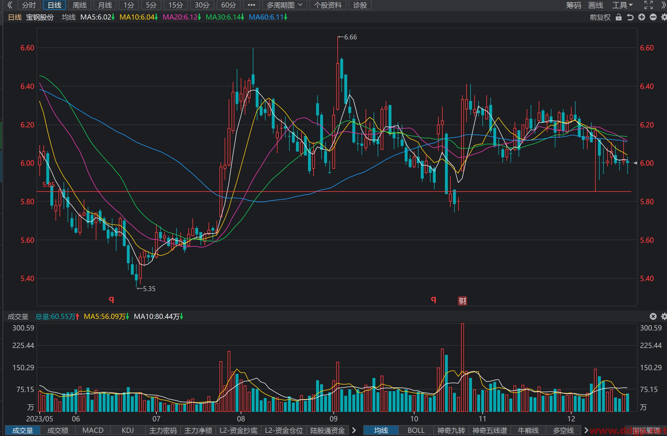Open volume panel settings gear

tap(664, 316)
